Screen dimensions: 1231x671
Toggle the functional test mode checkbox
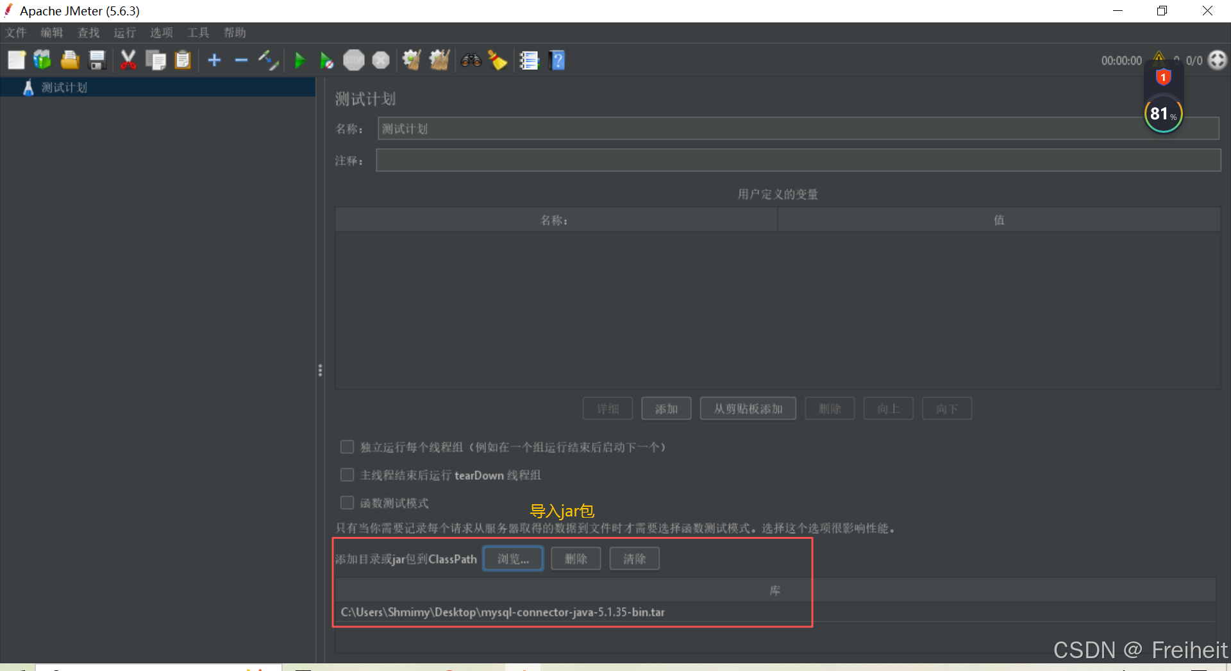(x=347, y=503)
